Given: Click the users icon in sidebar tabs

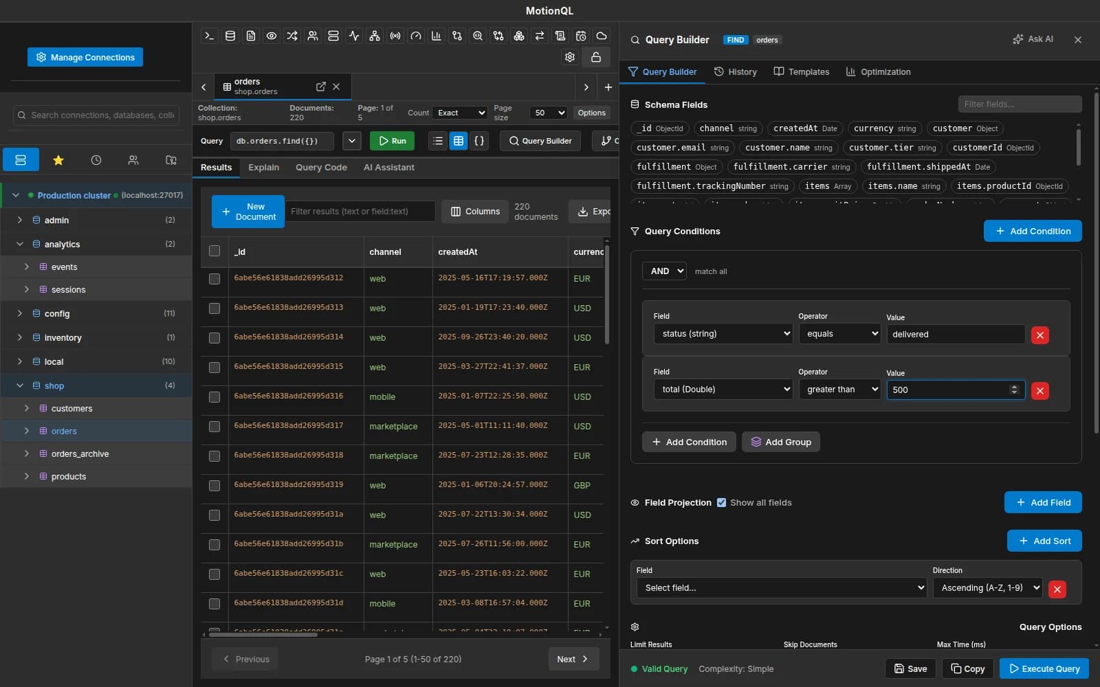Looking at the screenshot, I should point(133,160).
